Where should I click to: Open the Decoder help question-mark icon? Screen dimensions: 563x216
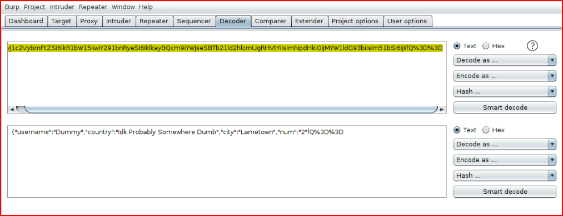pos(532,46)
